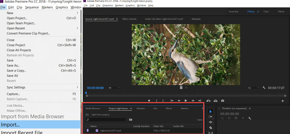Screen dimensions: 290x134
Task: Click the 00:00:00:00 playhead timecode
Action: (x=95, y=88)
